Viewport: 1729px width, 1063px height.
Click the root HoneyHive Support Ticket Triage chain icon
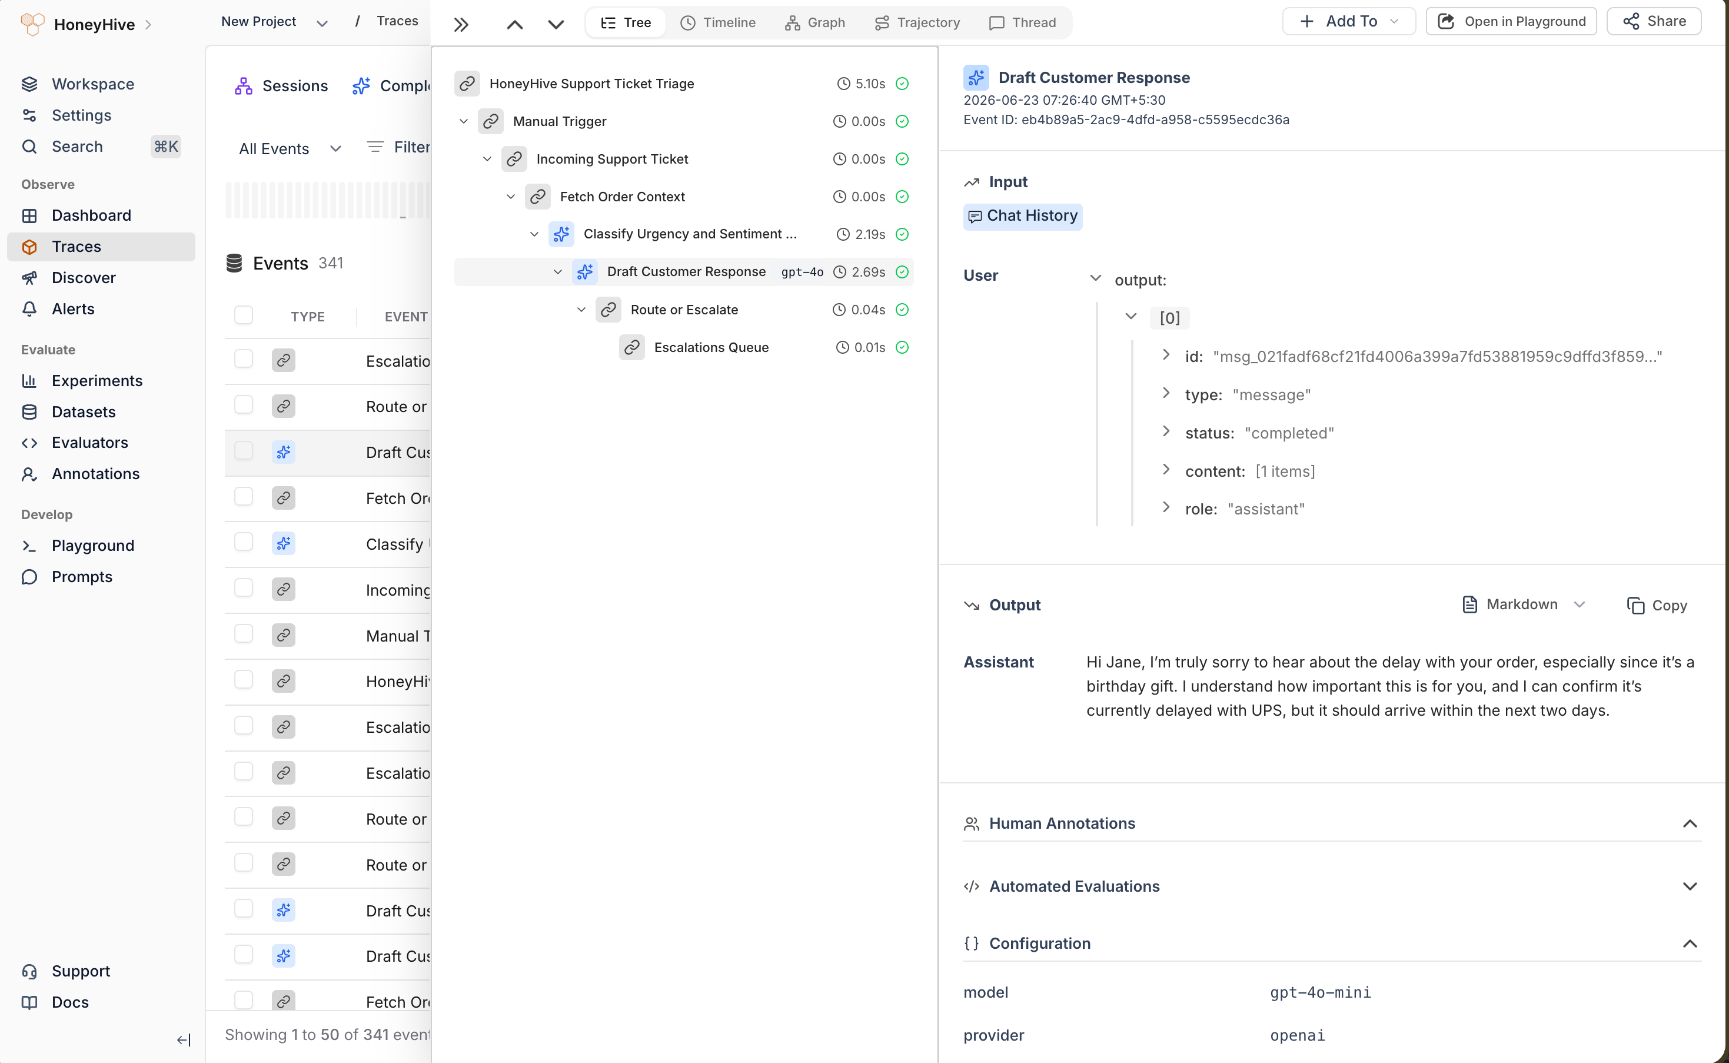467,84
